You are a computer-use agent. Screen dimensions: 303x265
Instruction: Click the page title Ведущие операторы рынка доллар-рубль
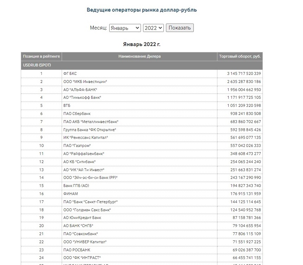pos(142,10)
